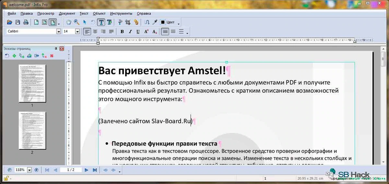
Task: Select the blue arrow Object selection tool
Action: [x=85, y=22]
